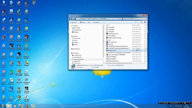Select the PowerISO desktop shortcut
The height and width of the screenshot is (108, 192).
click(x=26, y=12)
